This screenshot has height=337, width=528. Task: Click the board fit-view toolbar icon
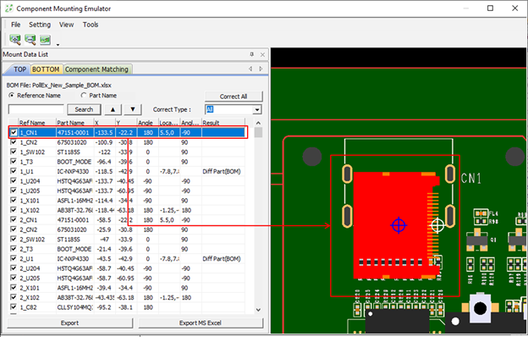(x=45, y=40)
